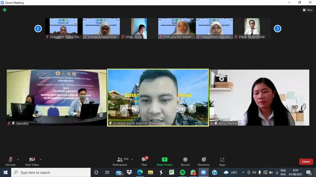Click the Windows taskbar search box
The image size is (316, 177).
click(51, 172)
